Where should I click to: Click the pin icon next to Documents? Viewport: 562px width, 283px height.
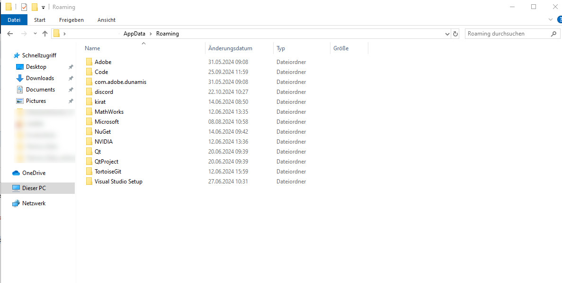click(x=71, y=90)
